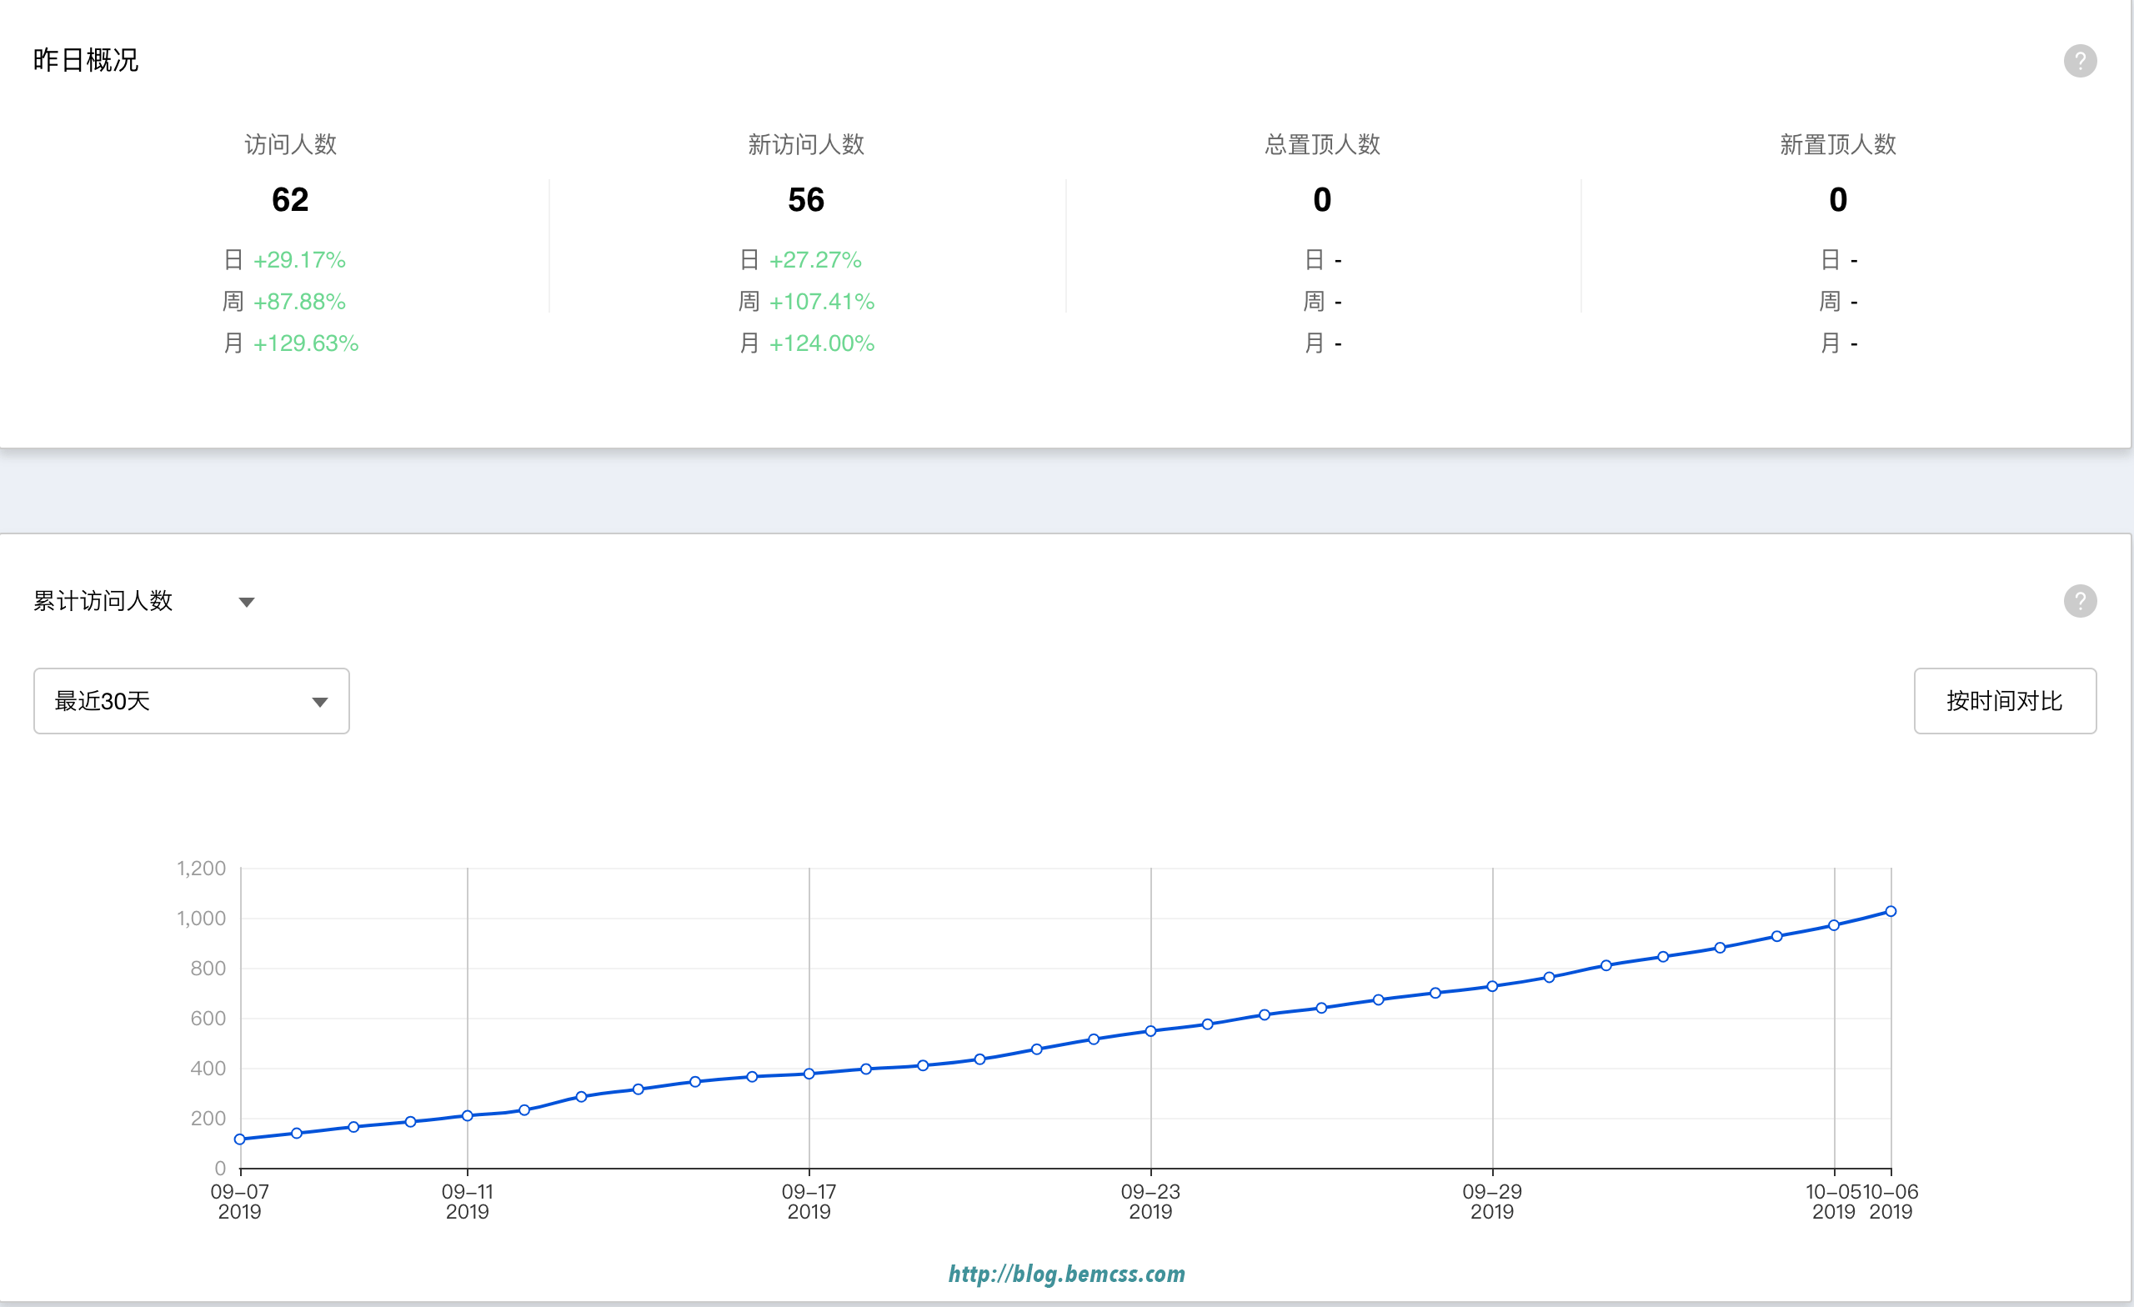Click the 09-17 2019 x-axis label
2134x1307 pixels.
(809, 1201)
